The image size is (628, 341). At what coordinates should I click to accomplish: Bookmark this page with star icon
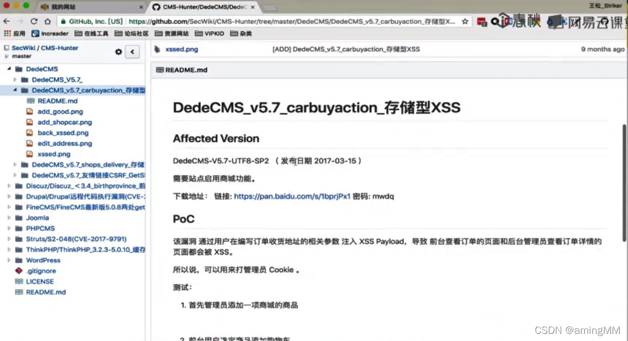[x=465, y=22]
